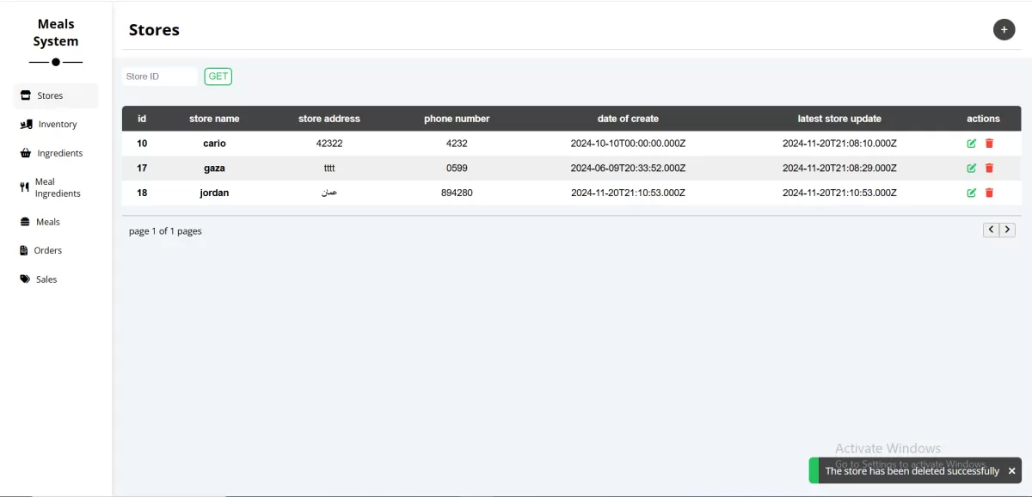The width and height of the screenshot is (1032, 497).
Task: Click the store name column header
Action: coord(214,119)
